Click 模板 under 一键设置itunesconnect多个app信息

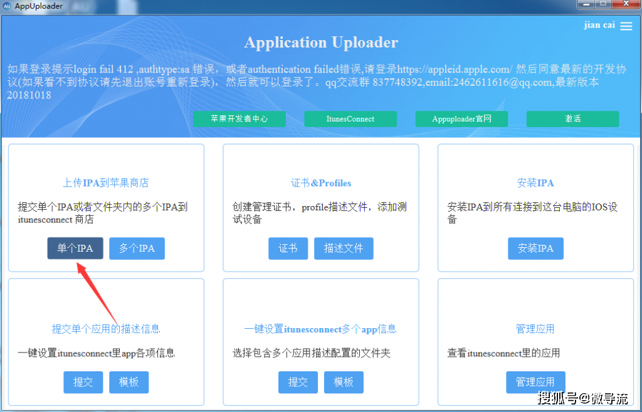tap(344, 382)
